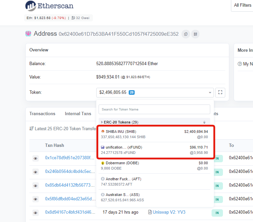Click the address blockie avatar icon

tap(28, 34)
